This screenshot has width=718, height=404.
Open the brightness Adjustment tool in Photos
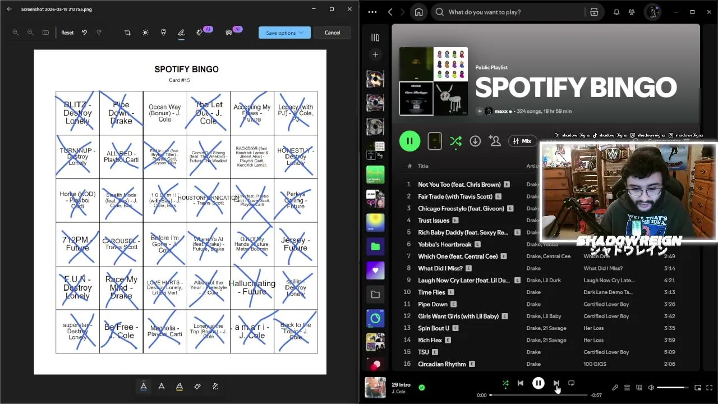point(145,33)
